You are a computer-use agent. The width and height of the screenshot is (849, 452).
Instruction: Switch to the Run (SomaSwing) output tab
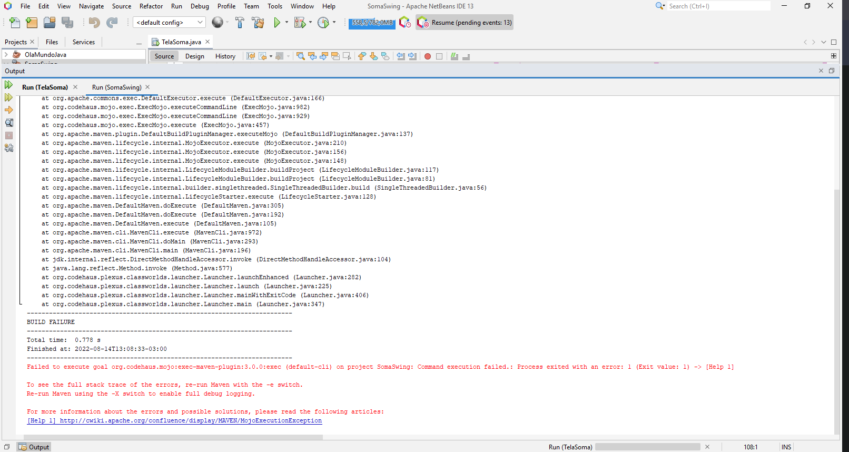pyautogui.click(x=117, y=87)
